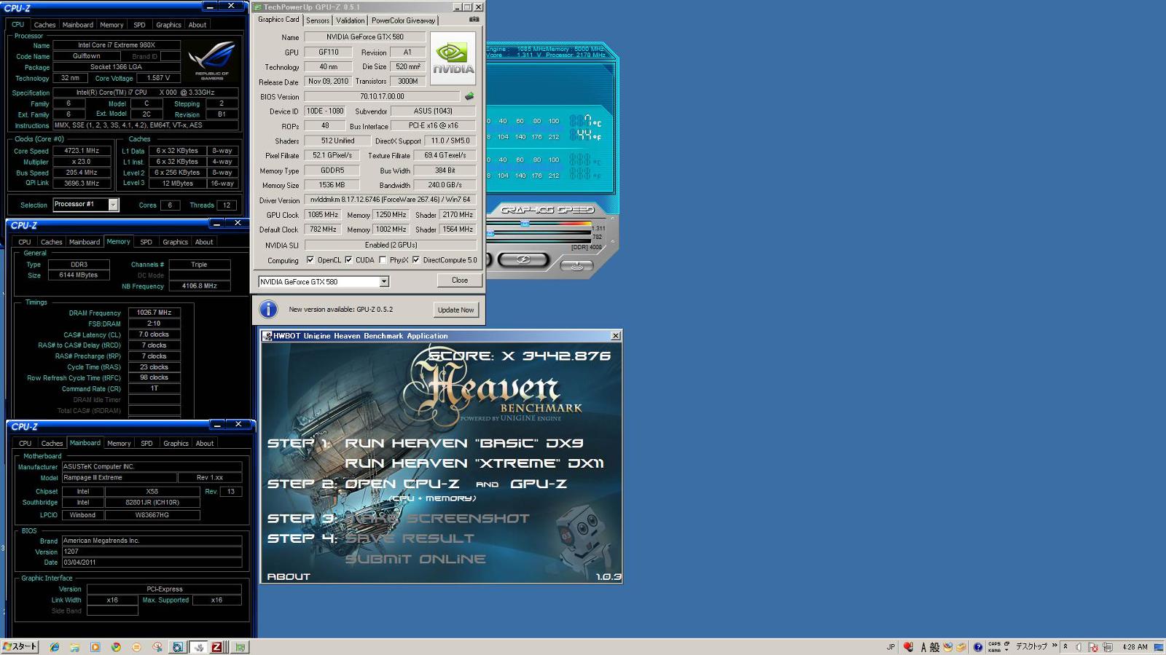Open the GPU selection dropdown in GPU-Z
The image size is (1166, 655).
[x=384, y=281]
